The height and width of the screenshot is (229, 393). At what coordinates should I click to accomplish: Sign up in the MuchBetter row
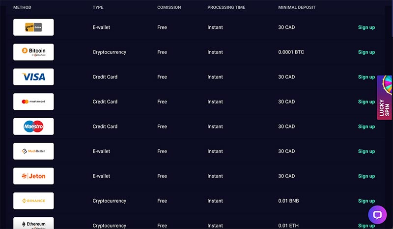[x=366, y=152]
